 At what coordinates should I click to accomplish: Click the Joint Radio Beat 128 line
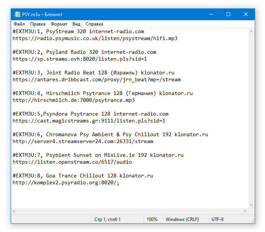[x=94, y=72]
